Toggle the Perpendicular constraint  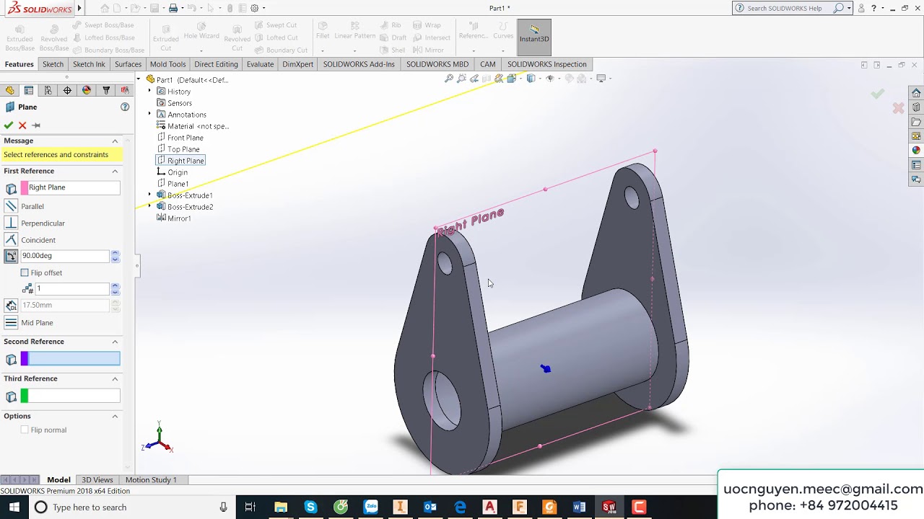[11, 223]
